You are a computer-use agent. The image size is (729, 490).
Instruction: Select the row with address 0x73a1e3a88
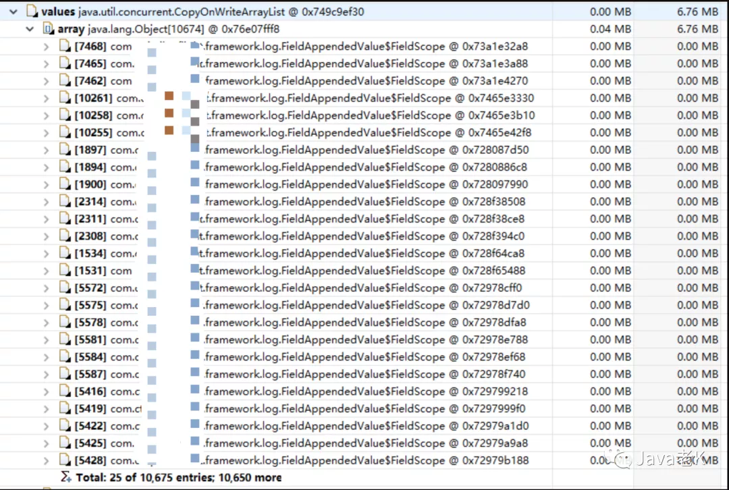(x=364, y=63)
